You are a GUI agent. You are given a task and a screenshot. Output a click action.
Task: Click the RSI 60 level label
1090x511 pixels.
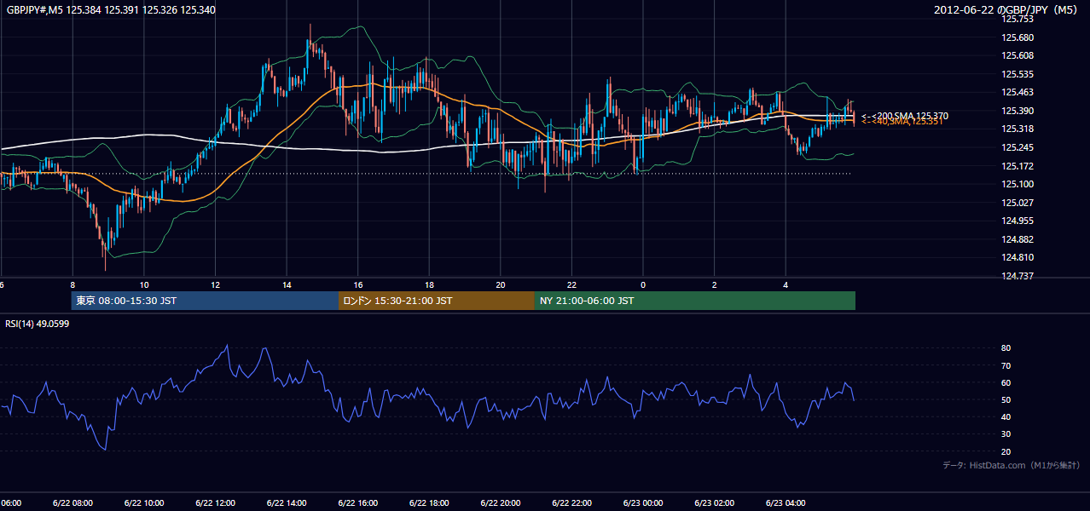(x=1006, y=382)
